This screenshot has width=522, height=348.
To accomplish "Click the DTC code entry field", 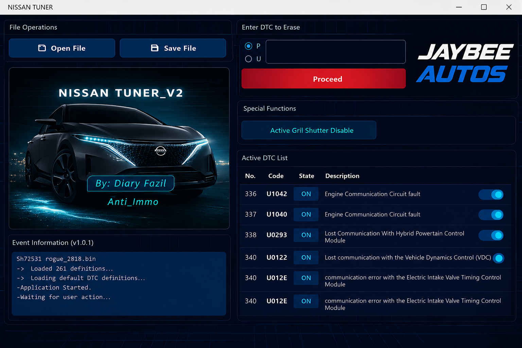I will tap(336, 52).
